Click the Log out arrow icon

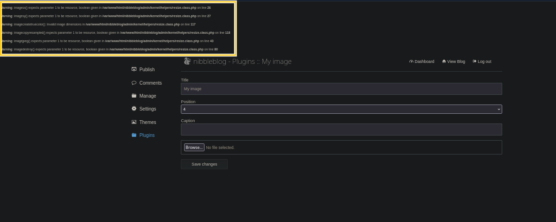tap(474, 61)
